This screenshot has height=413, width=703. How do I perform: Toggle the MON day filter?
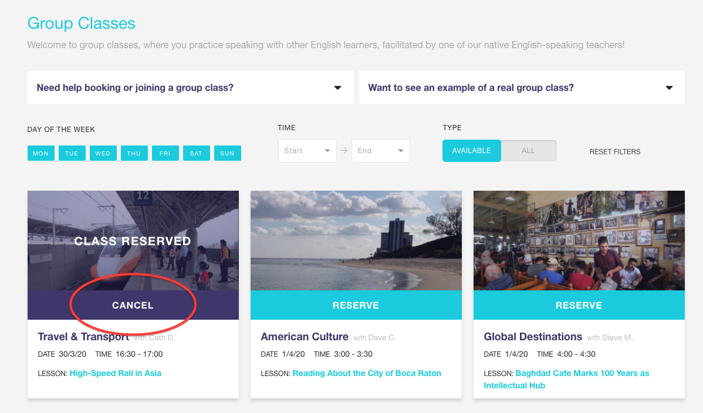click(x=41, y=153)
